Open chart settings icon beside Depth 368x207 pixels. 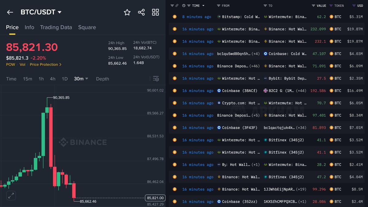pos(156,79)
